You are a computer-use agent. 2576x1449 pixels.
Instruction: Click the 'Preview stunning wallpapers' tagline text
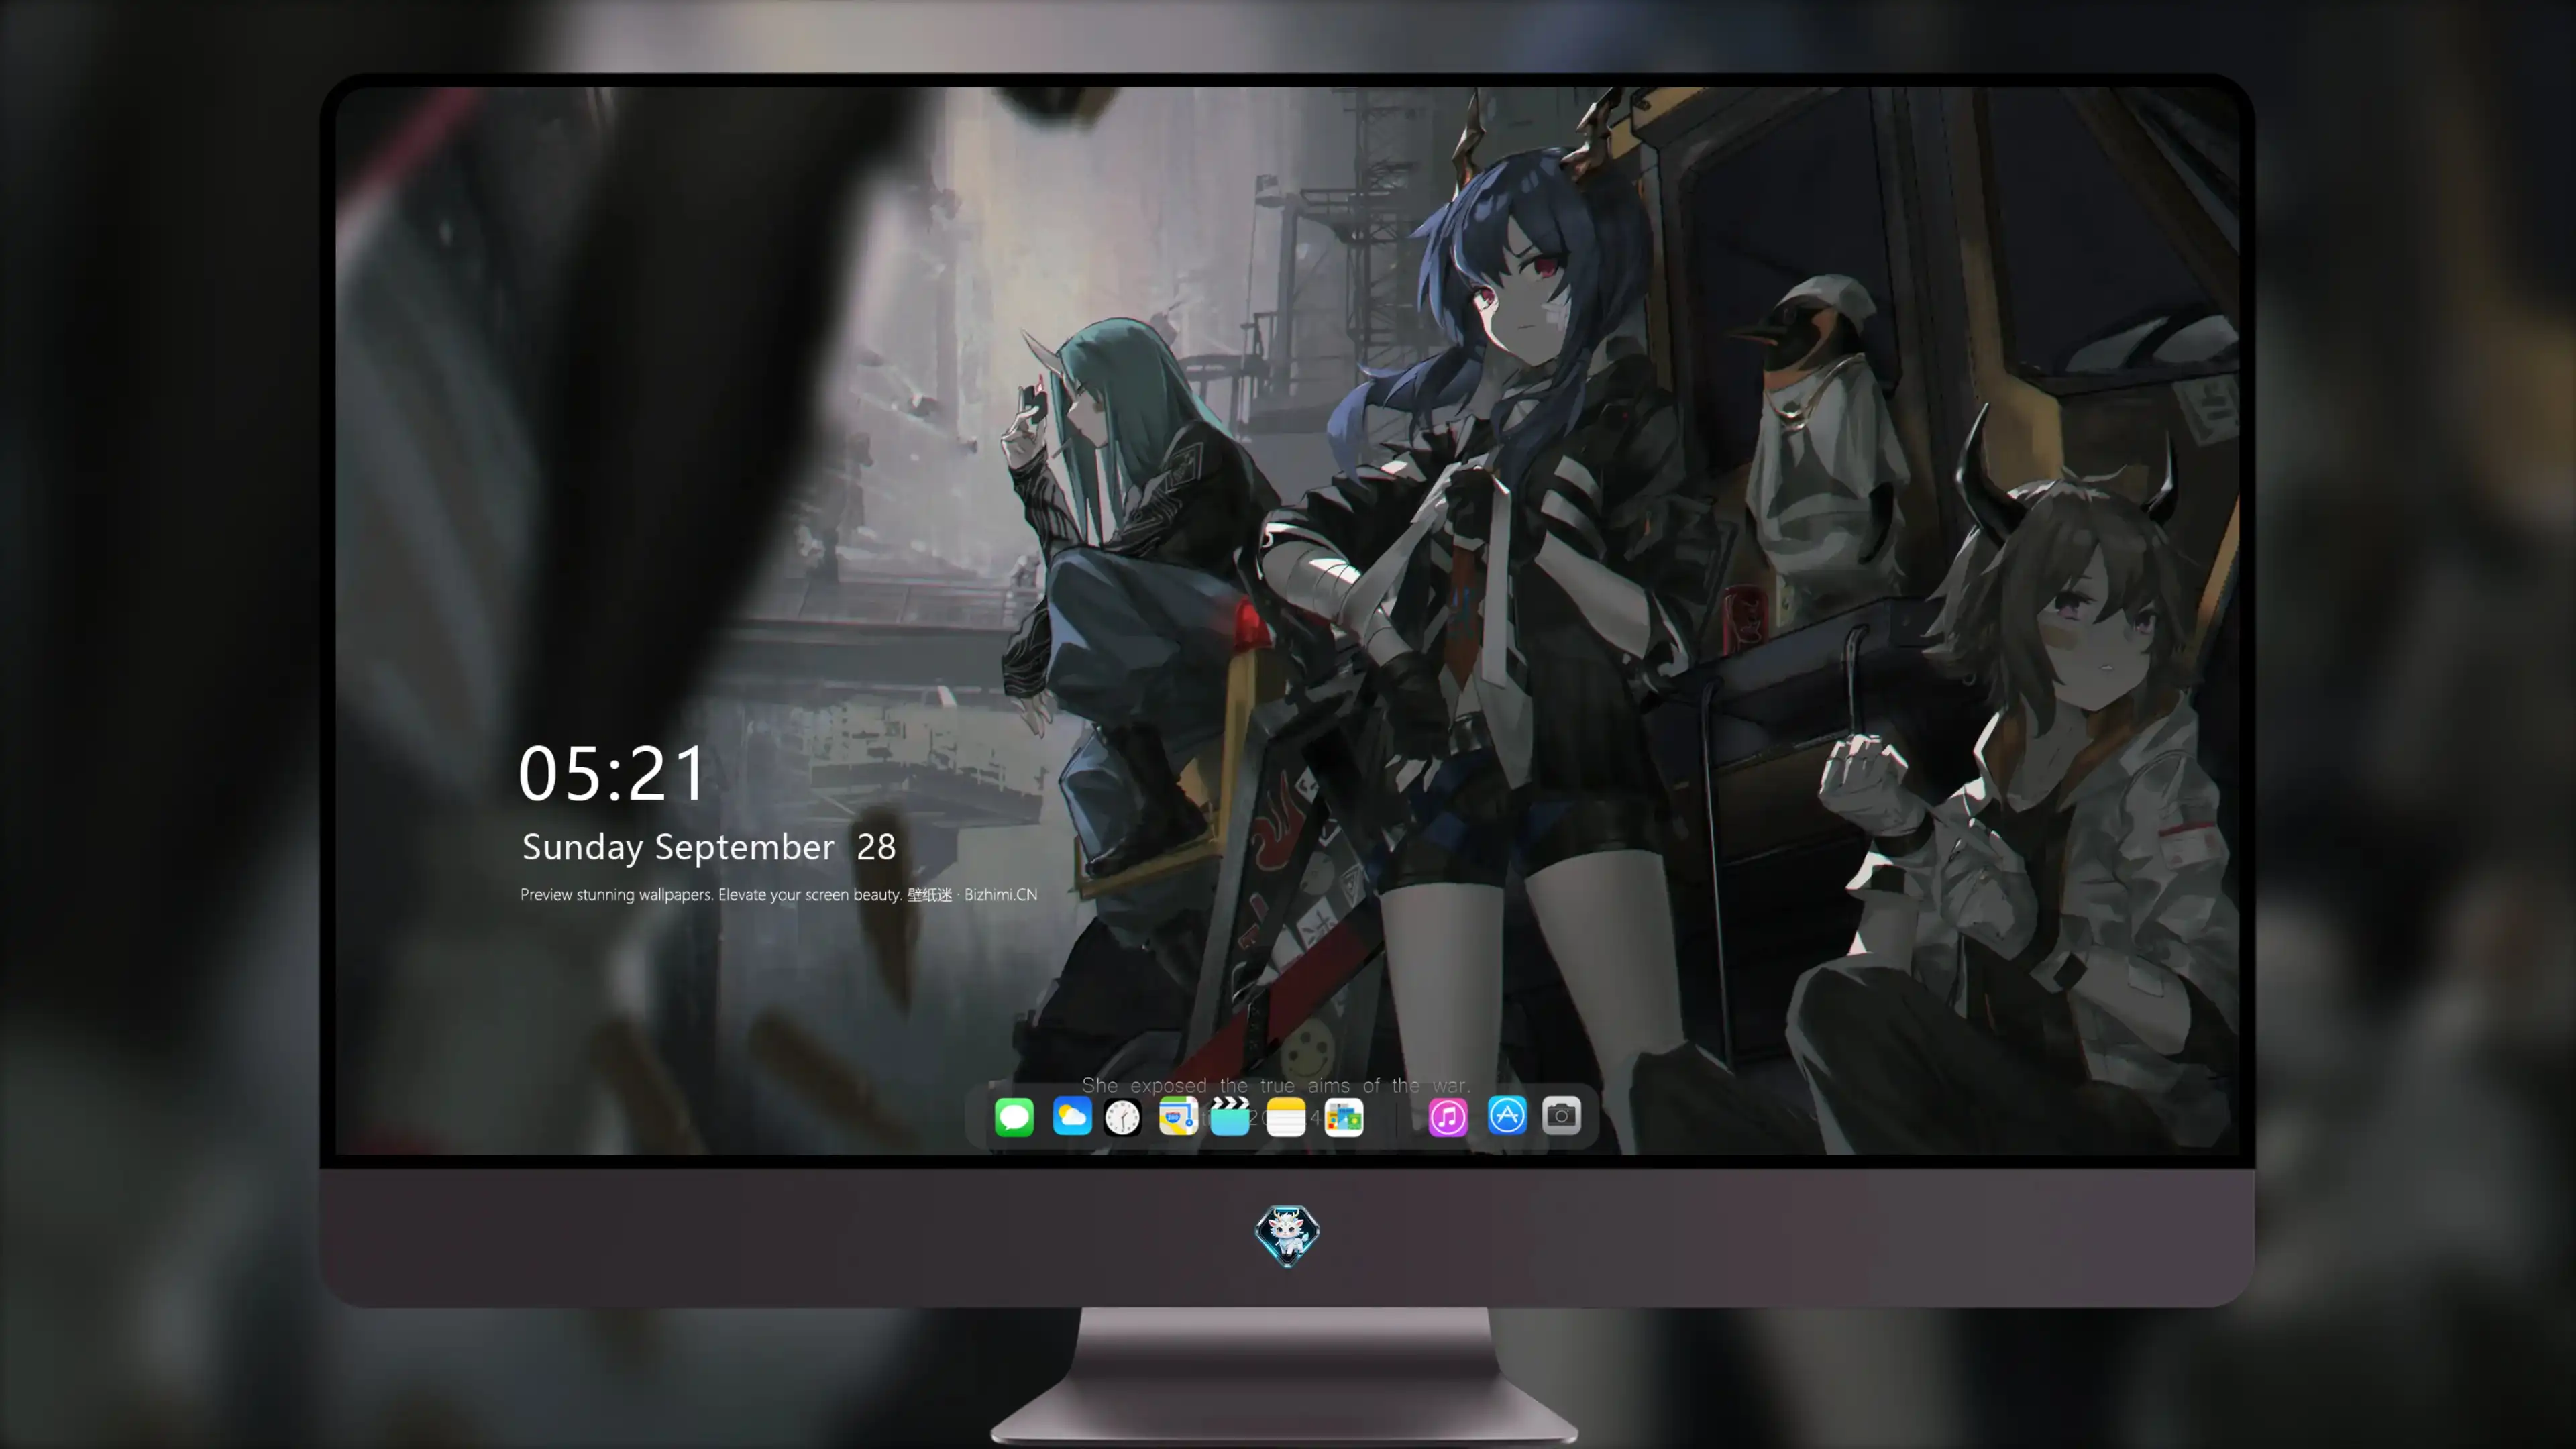tap(779, 894)
